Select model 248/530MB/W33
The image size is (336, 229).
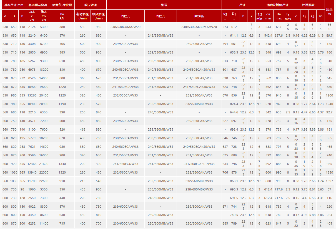pyautogui.click(x=160, y=35)
